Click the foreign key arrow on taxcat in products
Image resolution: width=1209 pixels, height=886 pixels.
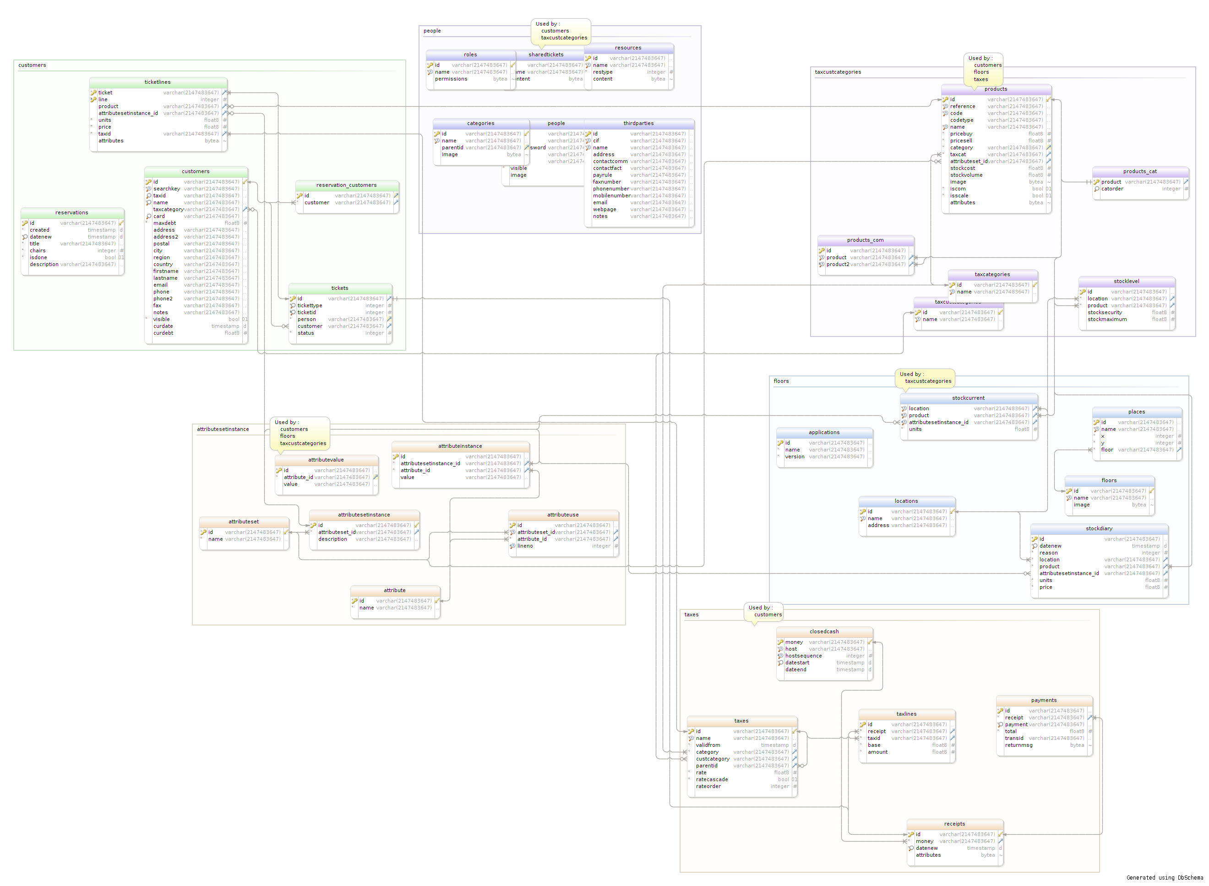[x=1049, y=154]
